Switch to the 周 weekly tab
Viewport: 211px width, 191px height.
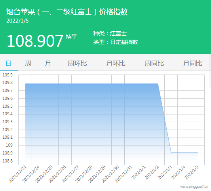coord(28,63)
